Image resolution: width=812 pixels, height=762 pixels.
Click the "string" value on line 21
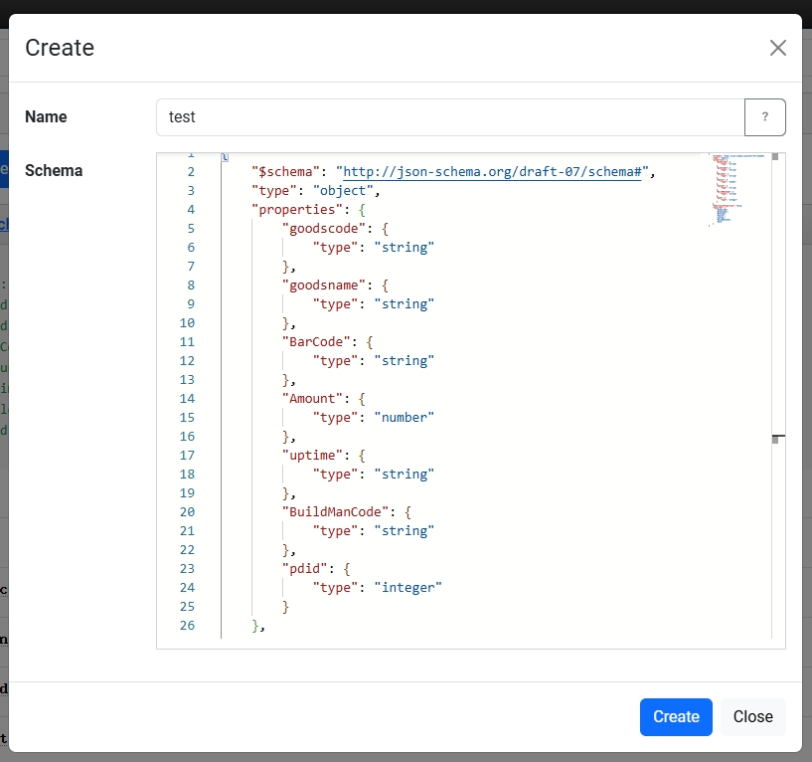tap(404, 531)
